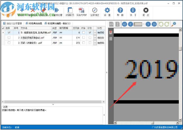
Task: Click the page number input field
Action: pos(138,24)
